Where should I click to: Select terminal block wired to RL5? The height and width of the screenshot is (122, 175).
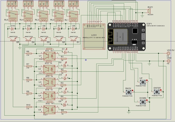[12, 4]
